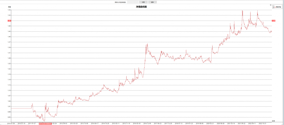
Task: Click the 净值 y-axis title label
Action: point(9,7)
